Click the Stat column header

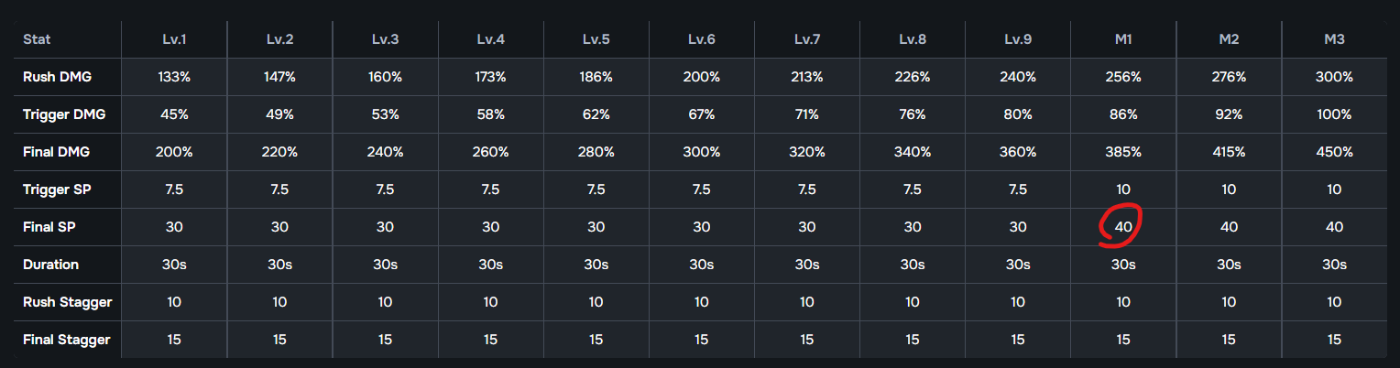pyautogui.click(x=37, y=39)
